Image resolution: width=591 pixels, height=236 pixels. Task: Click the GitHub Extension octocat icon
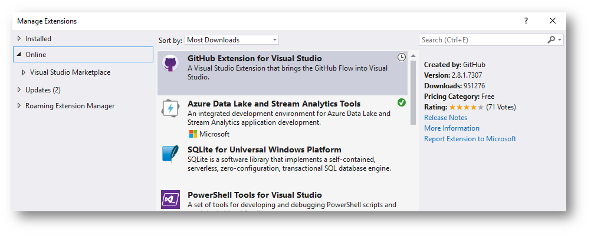170,63
